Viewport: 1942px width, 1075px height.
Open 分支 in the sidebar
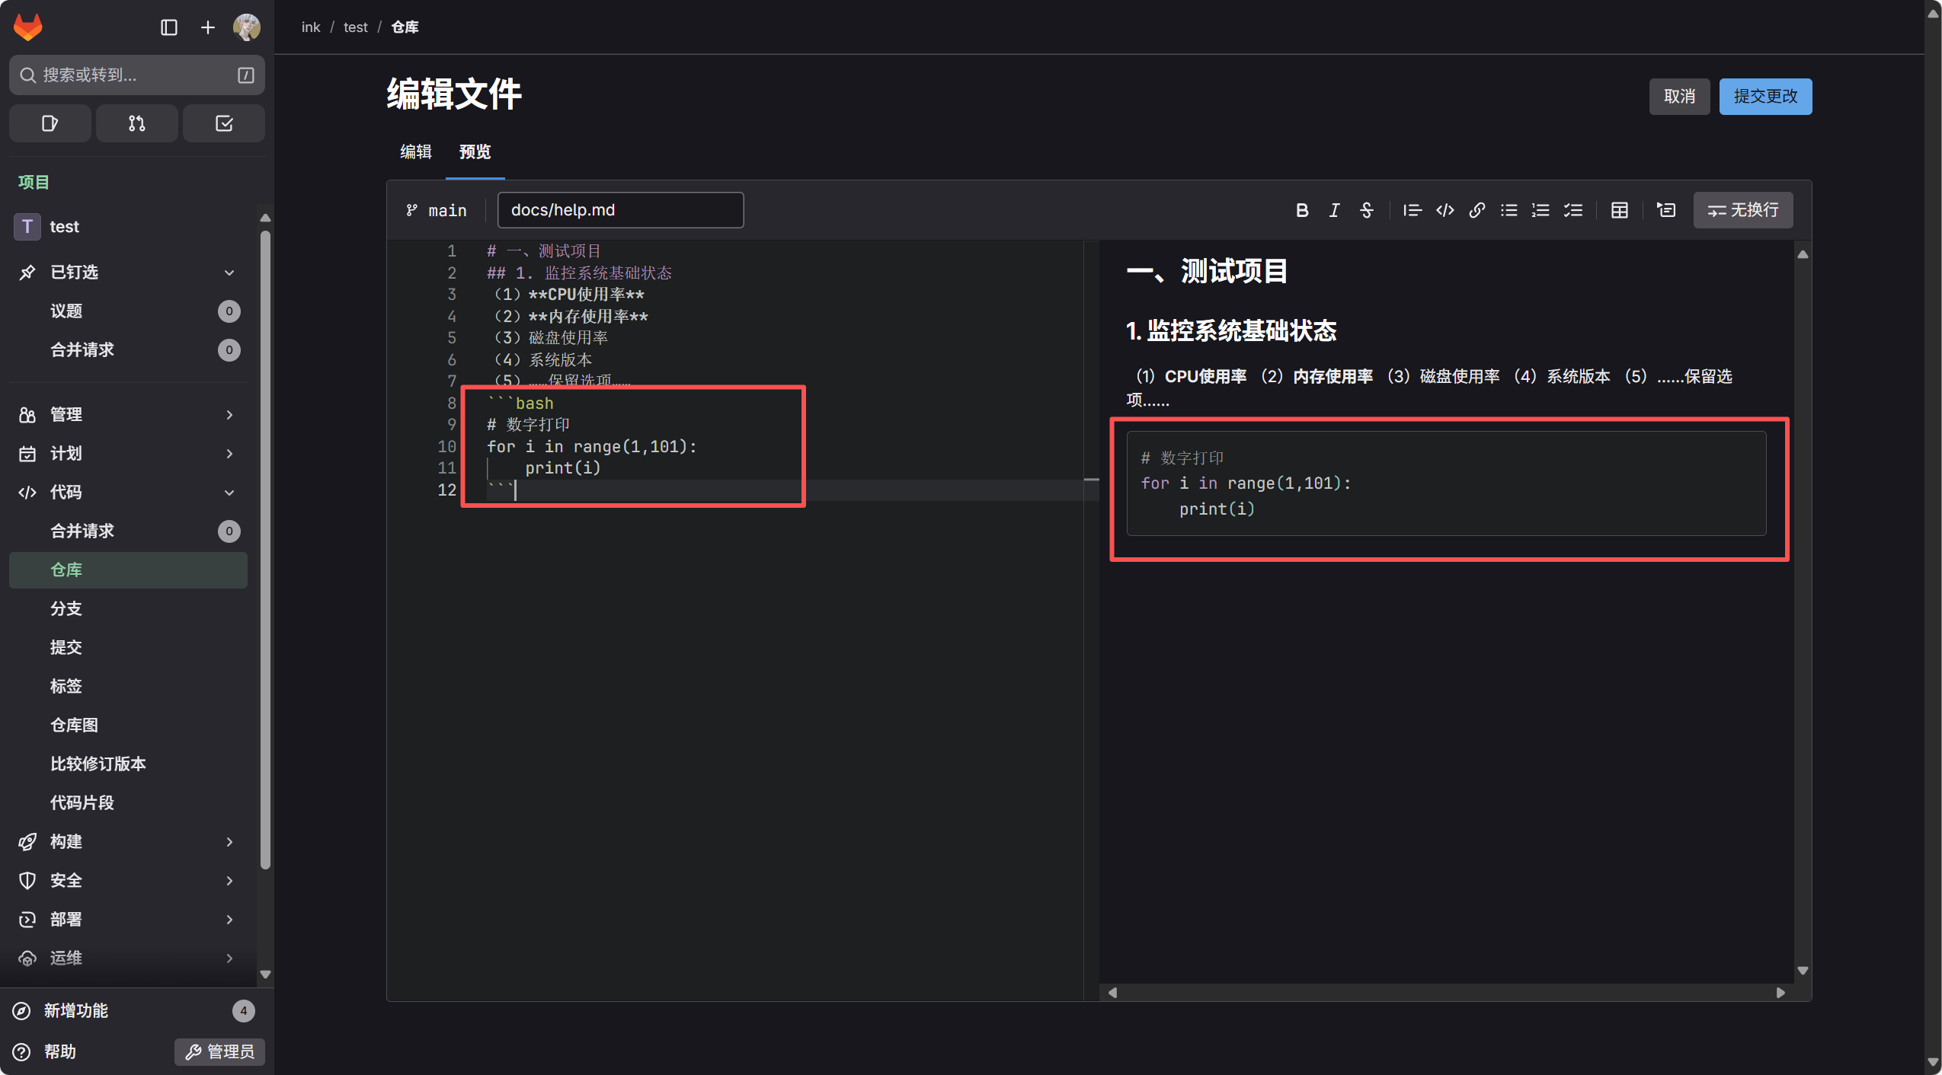(66, 608)
